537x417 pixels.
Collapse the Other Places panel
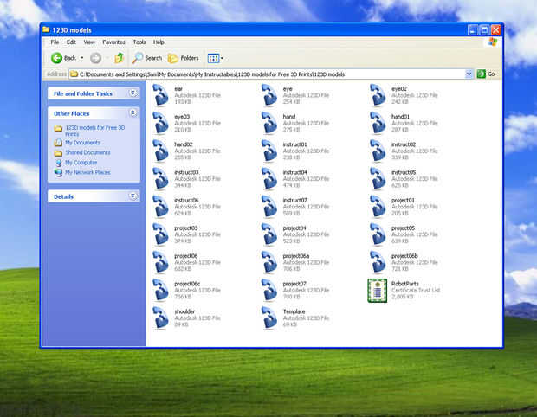133,112
